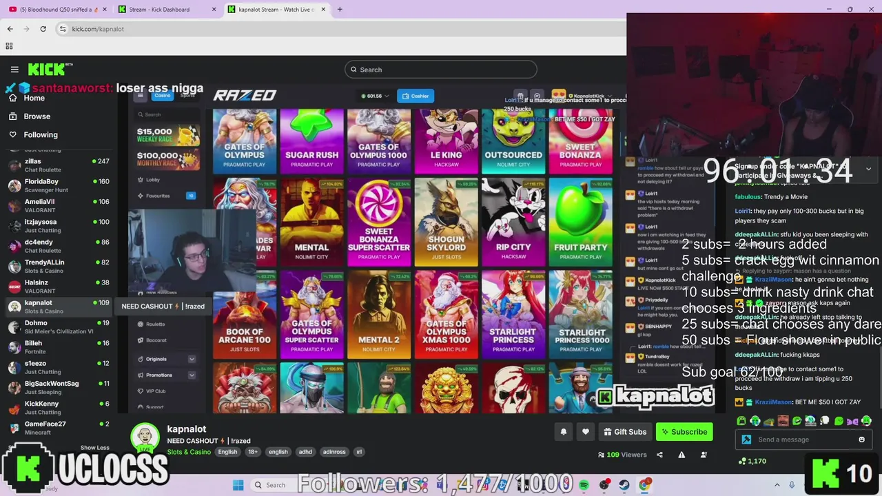Open a new browser tab with plus
882x496 pixels.
pos(340,10)
